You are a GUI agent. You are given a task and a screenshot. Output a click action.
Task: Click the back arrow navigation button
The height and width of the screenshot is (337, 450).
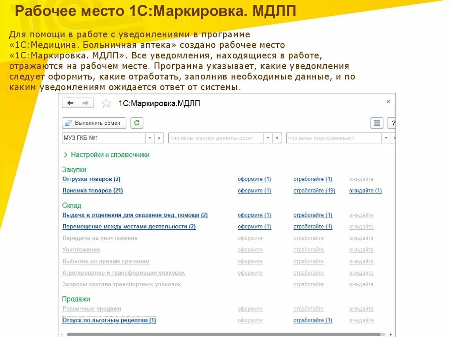[x=70, y=103]
